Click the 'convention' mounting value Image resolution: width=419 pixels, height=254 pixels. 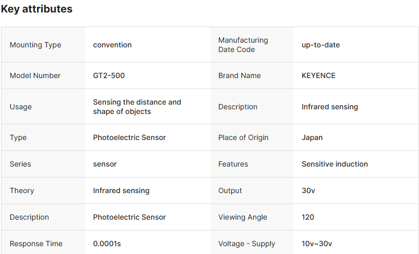(112, 45)
